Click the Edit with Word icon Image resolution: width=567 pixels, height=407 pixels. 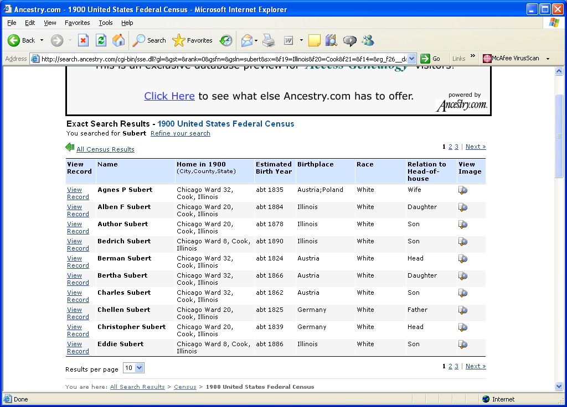[288, 40]
